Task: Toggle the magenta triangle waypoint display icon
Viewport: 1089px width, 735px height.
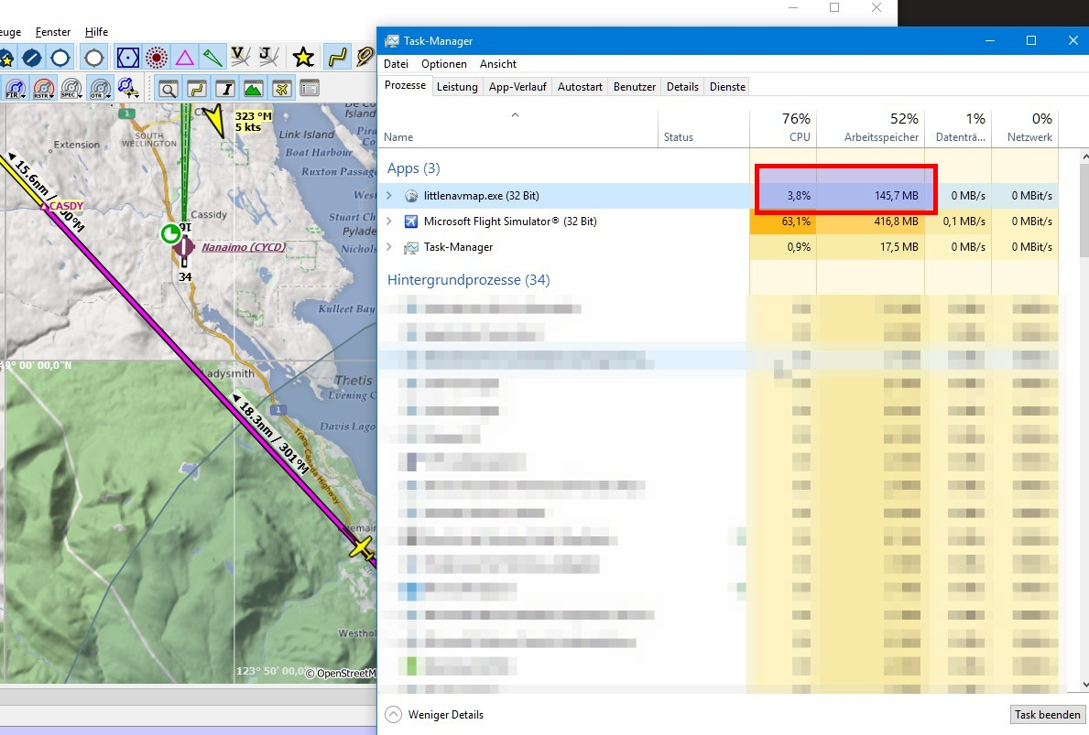Action: (185, 57)
